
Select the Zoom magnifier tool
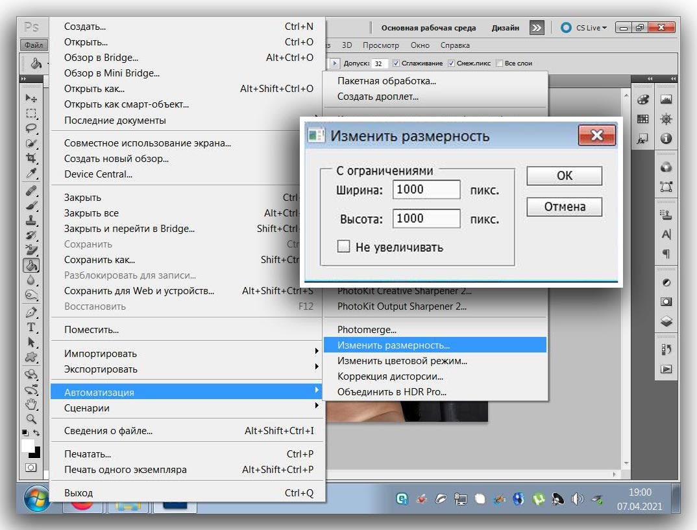[x=31, y=419]
